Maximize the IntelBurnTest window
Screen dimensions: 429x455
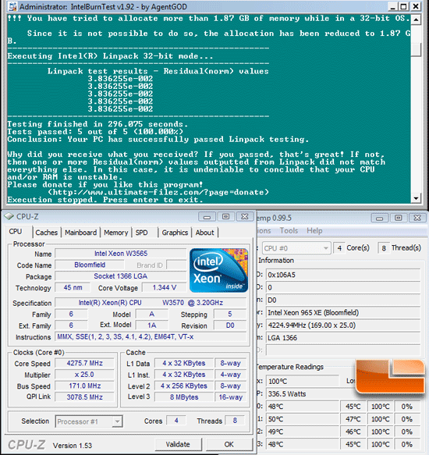404,6
